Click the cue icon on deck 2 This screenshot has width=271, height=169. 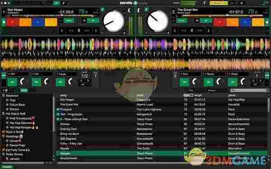pos(197,21)
